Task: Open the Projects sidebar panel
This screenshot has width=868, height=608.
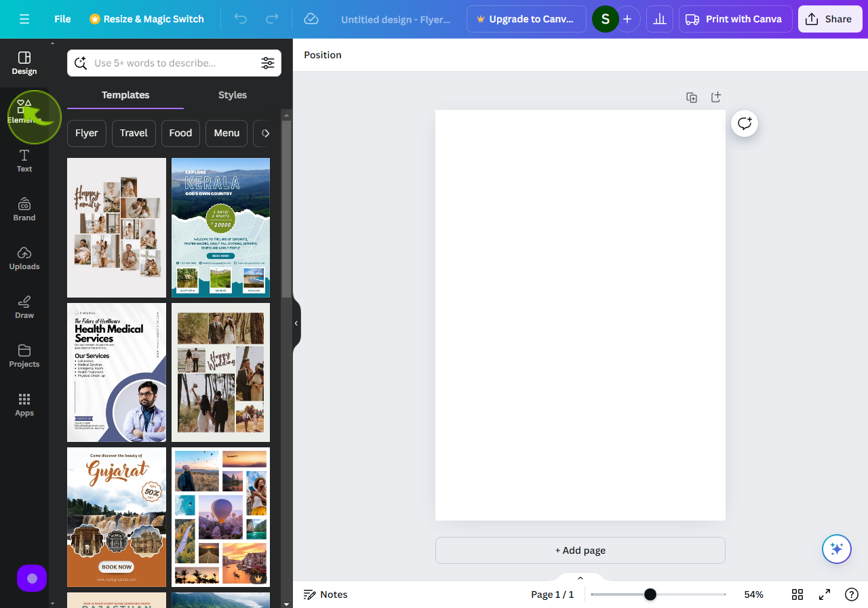Action: pyautogui.click(x=24, y=356)
